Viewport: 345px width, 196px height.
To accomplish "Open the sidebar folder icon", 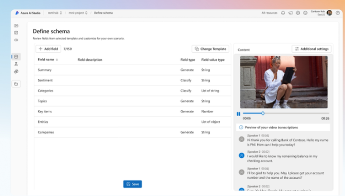I will coord(16,84).
